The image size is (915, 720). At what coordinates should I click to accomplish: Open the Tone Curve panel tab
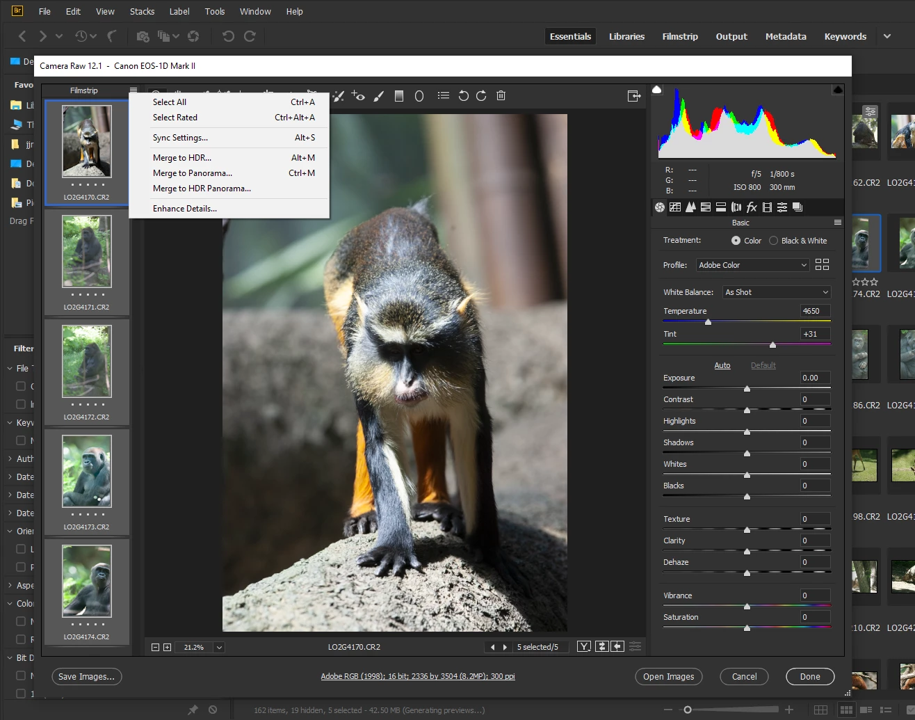[x=675, y=207]
